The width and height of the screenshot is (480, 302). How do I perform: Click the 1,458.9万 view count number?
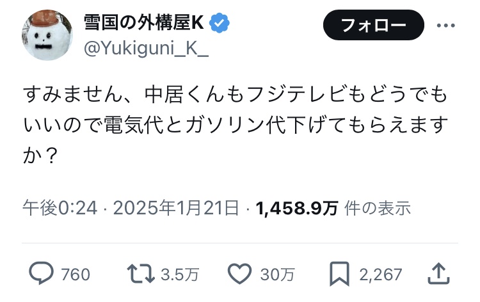(296, 208)
